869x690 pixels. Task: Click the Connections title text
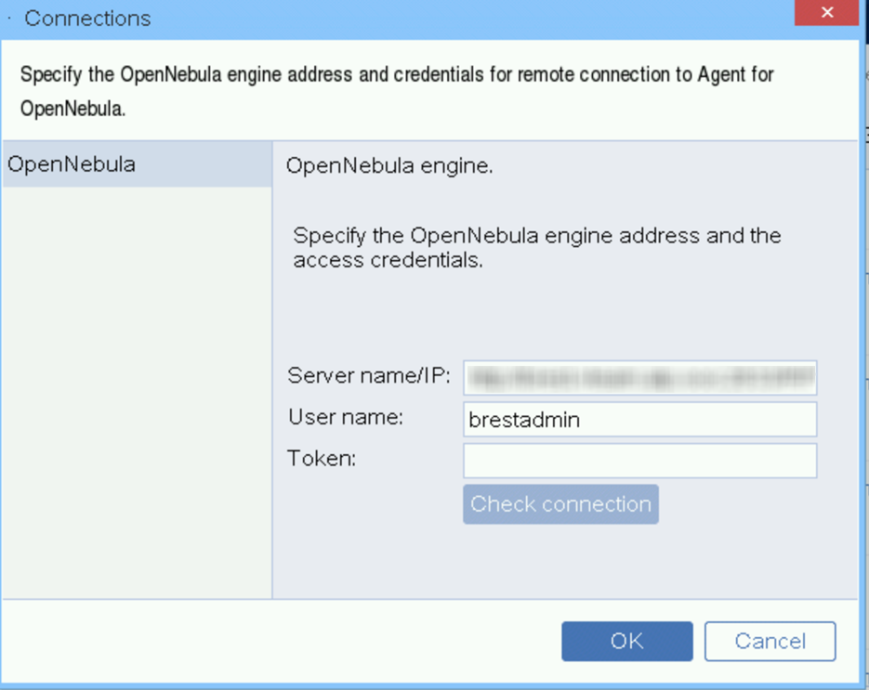click(87, 19)
